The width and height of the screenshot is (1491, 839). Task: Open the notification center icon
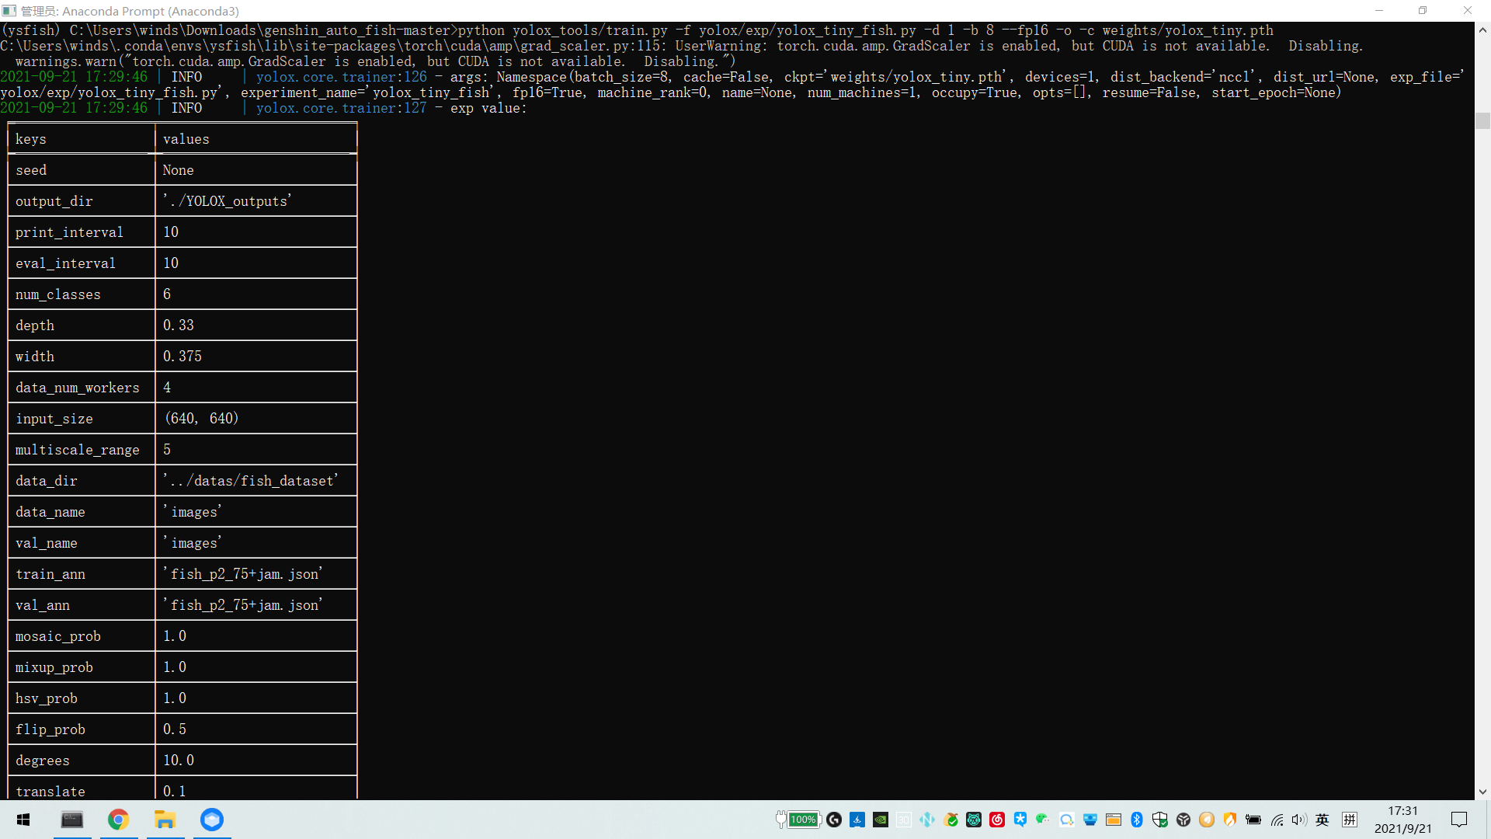click(x=1459, y=820)
